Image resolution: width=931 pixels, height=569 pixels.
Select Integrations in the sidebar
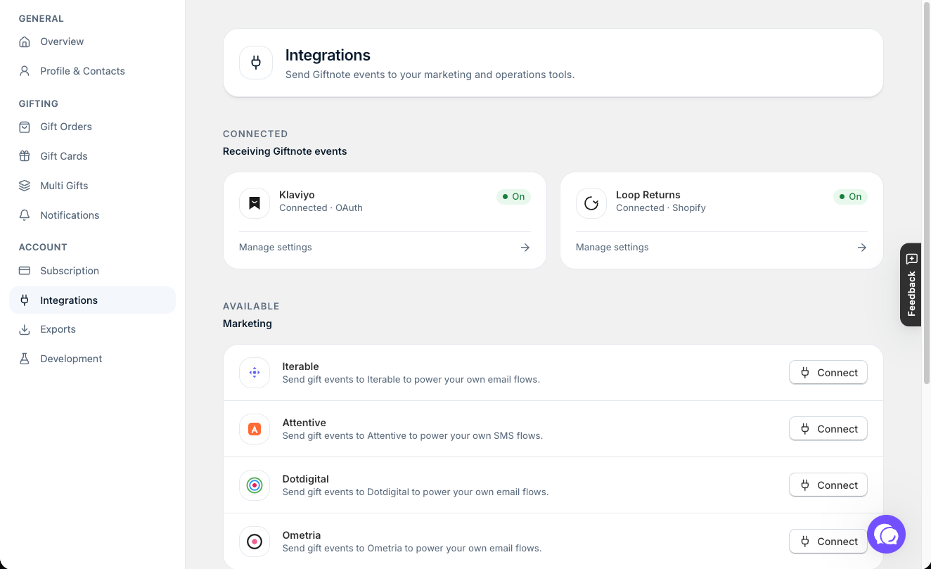(92, 300)
